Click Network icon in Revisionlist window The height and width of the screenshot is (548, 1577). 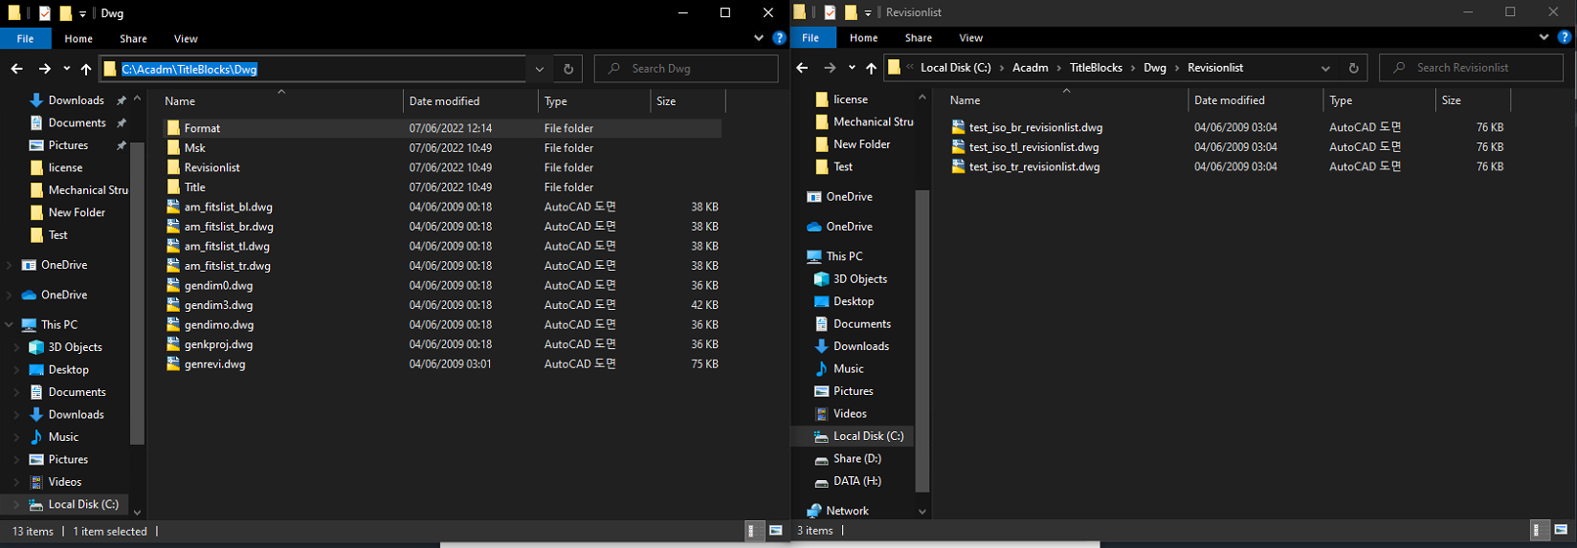coord(814,511)
